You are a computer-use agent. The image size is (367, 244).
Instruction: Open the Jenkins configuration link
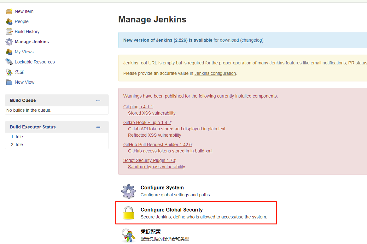[215, 73]
